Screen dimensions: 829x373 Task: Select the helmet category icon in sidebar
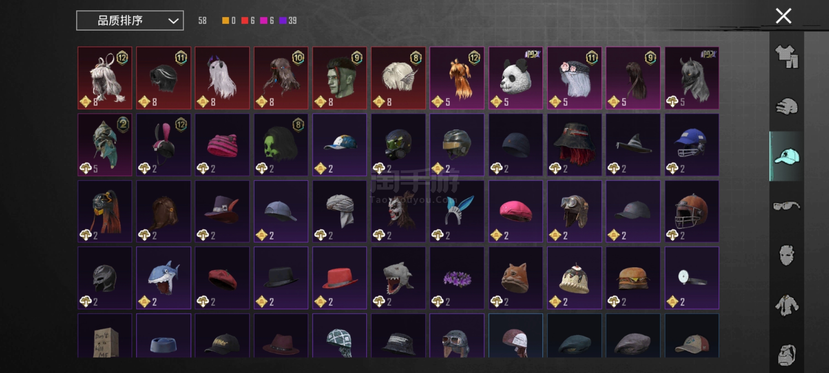787,106
